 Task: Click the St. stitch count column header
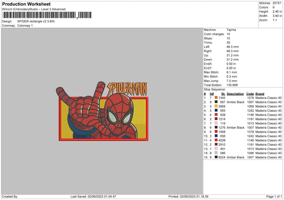click(223, 93)
